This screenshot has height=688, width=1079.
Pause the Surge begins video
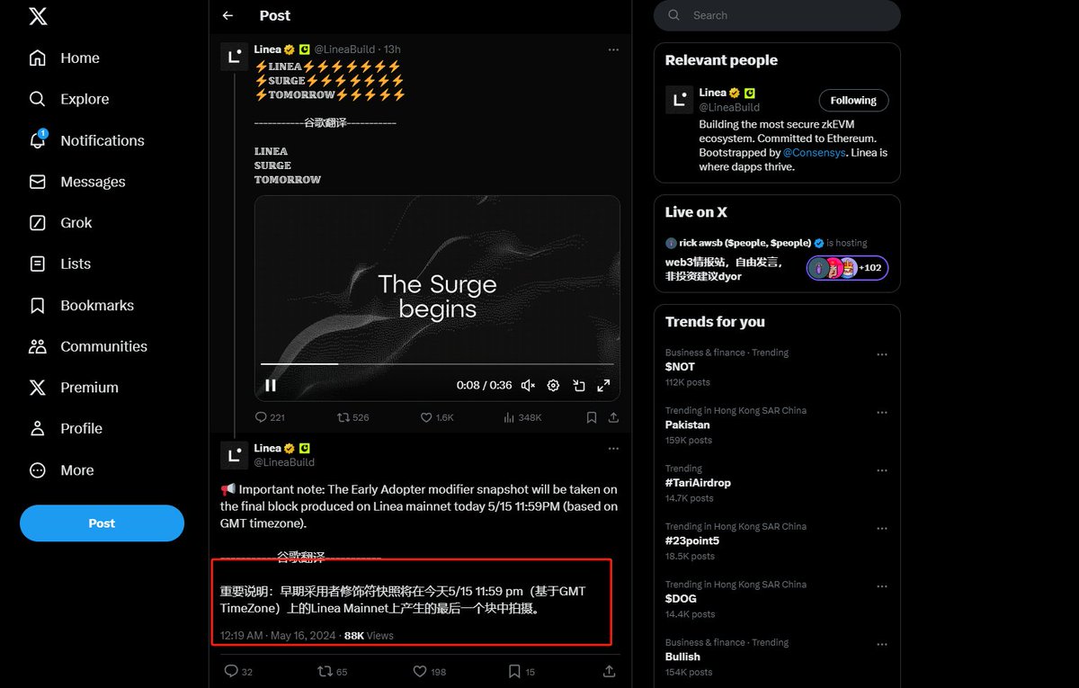(x=271, y=385)
